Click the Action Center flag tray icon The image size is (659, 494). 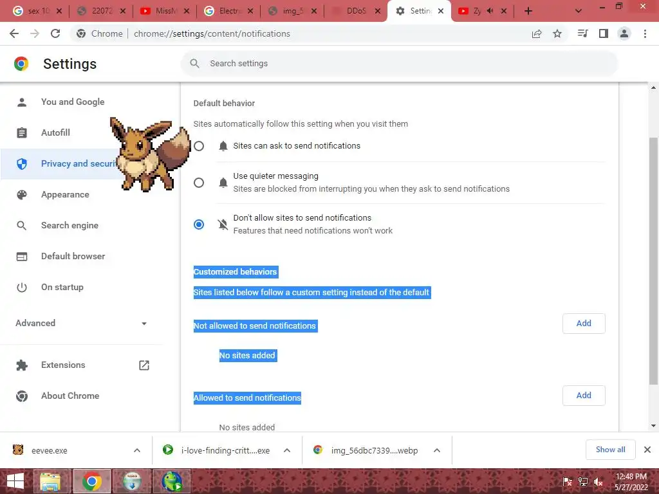pos(567,482)
